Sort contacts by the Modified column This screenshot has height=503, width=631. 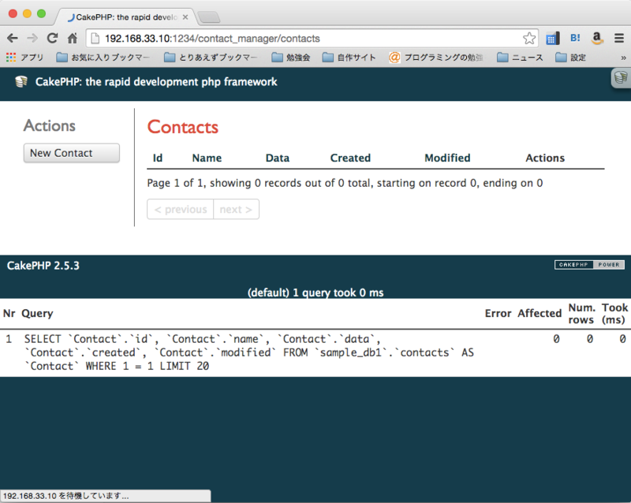[447, 158]
